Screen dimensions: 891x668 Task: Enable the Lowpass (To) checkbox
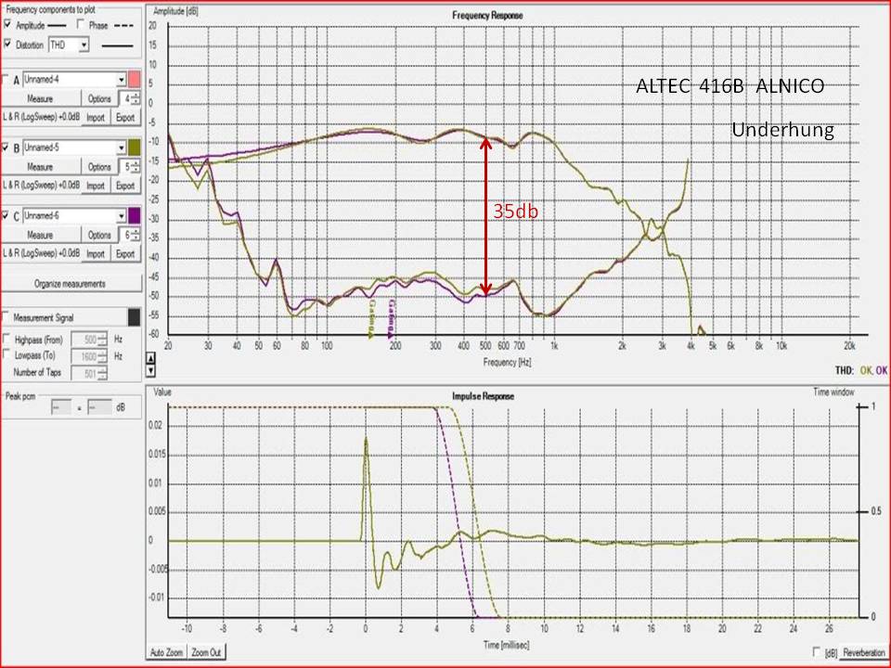6,355
